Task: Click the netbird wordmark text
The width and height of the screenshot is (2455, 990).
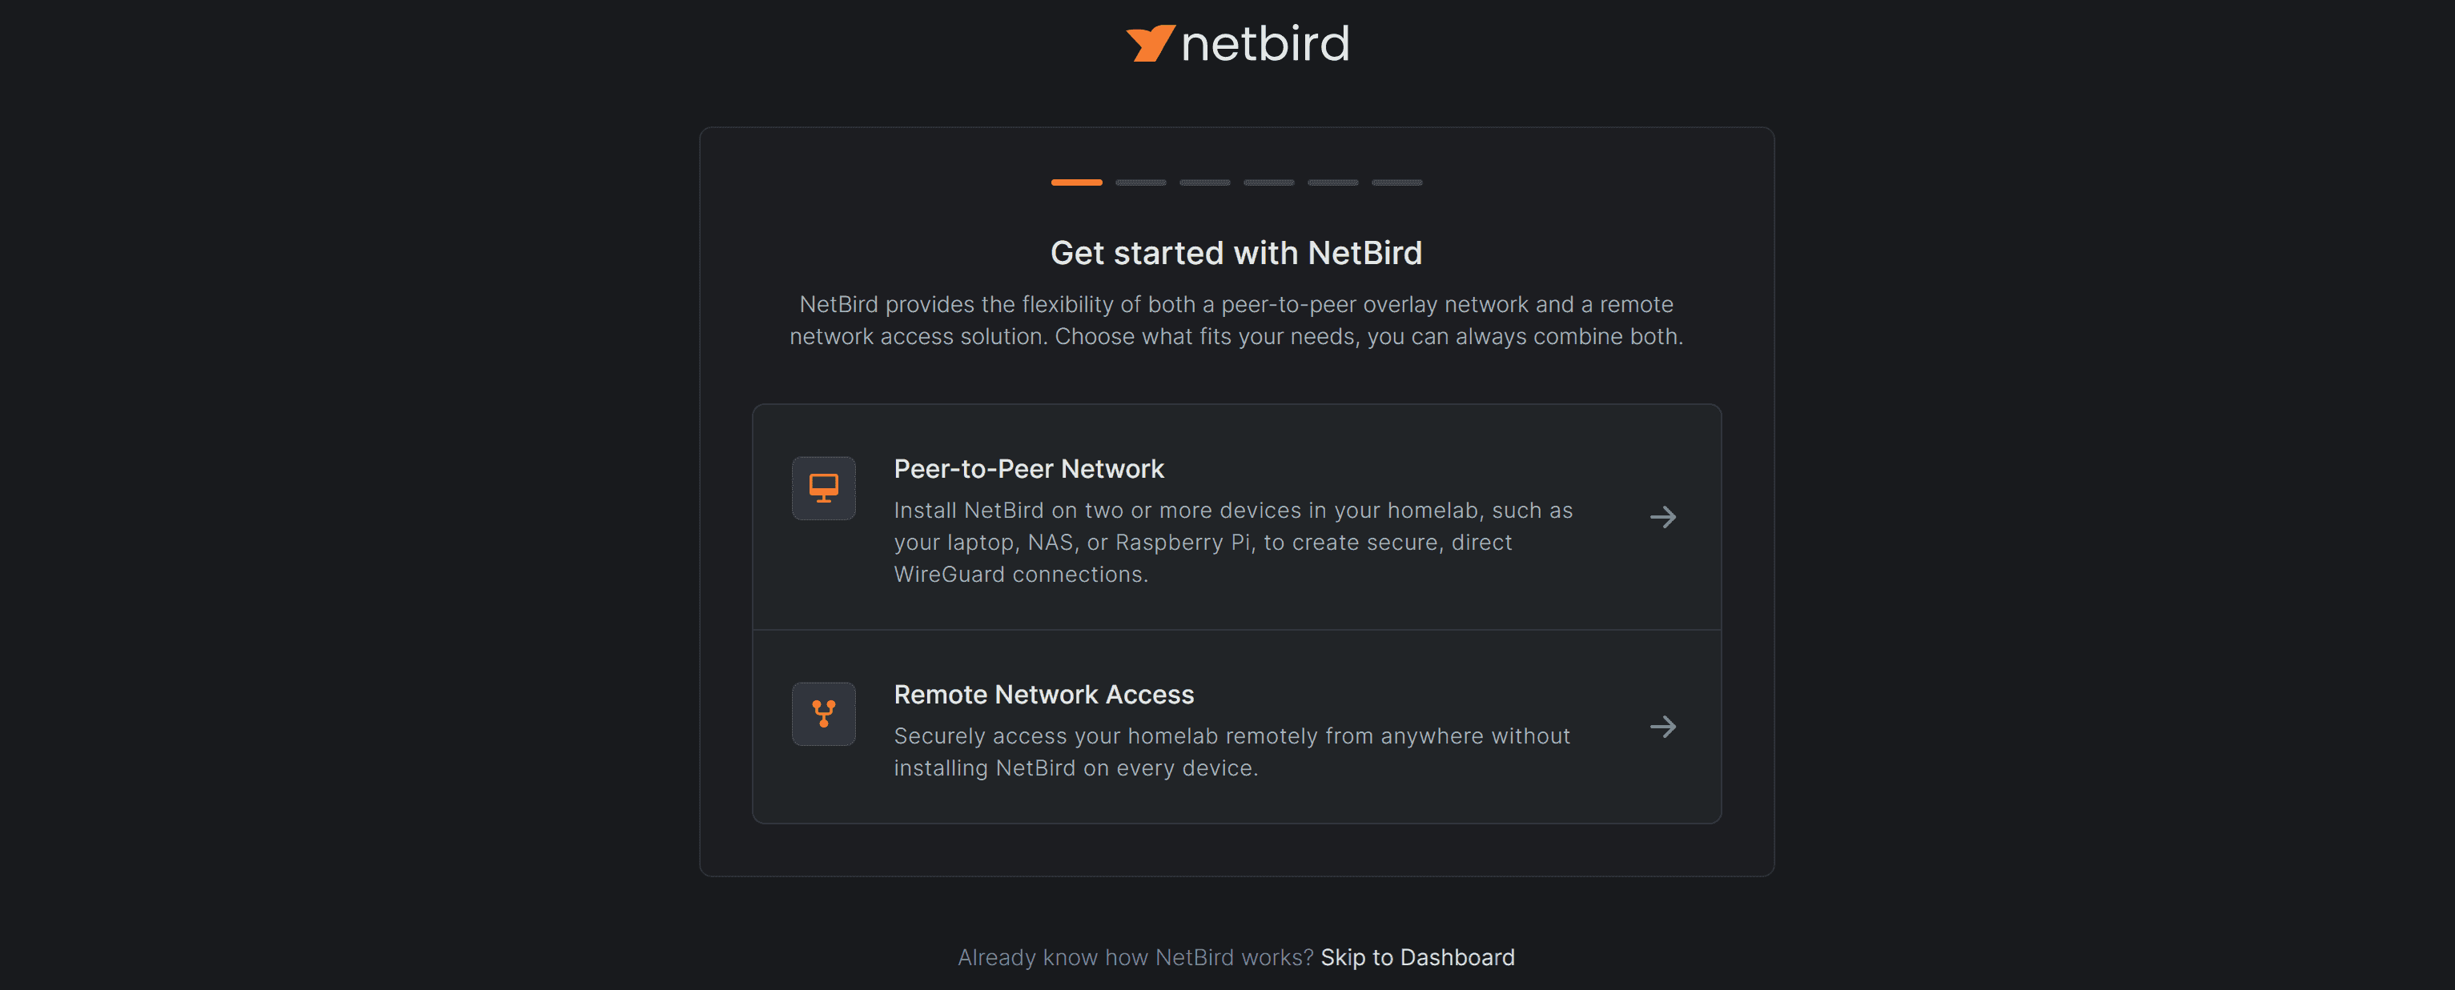Action: pos(1264,44)
